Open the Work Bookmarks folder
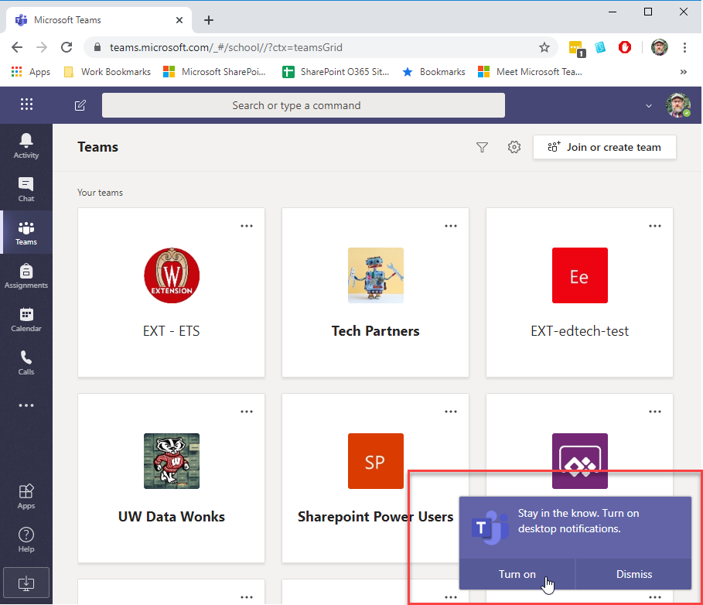This screenshot has width=703, height=605. point(107,72)
